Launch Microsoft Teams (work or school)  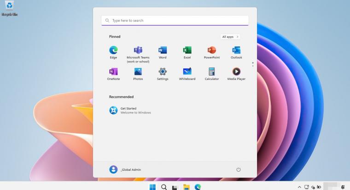138,55
